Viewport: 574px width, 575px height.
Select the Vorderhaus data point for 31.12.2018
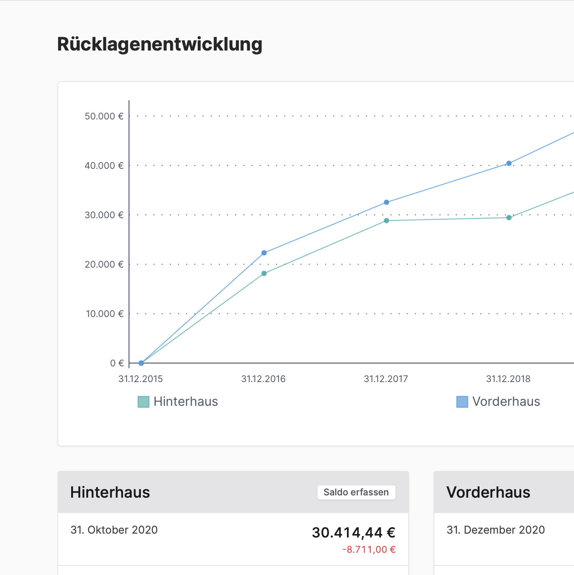(509, 163)
